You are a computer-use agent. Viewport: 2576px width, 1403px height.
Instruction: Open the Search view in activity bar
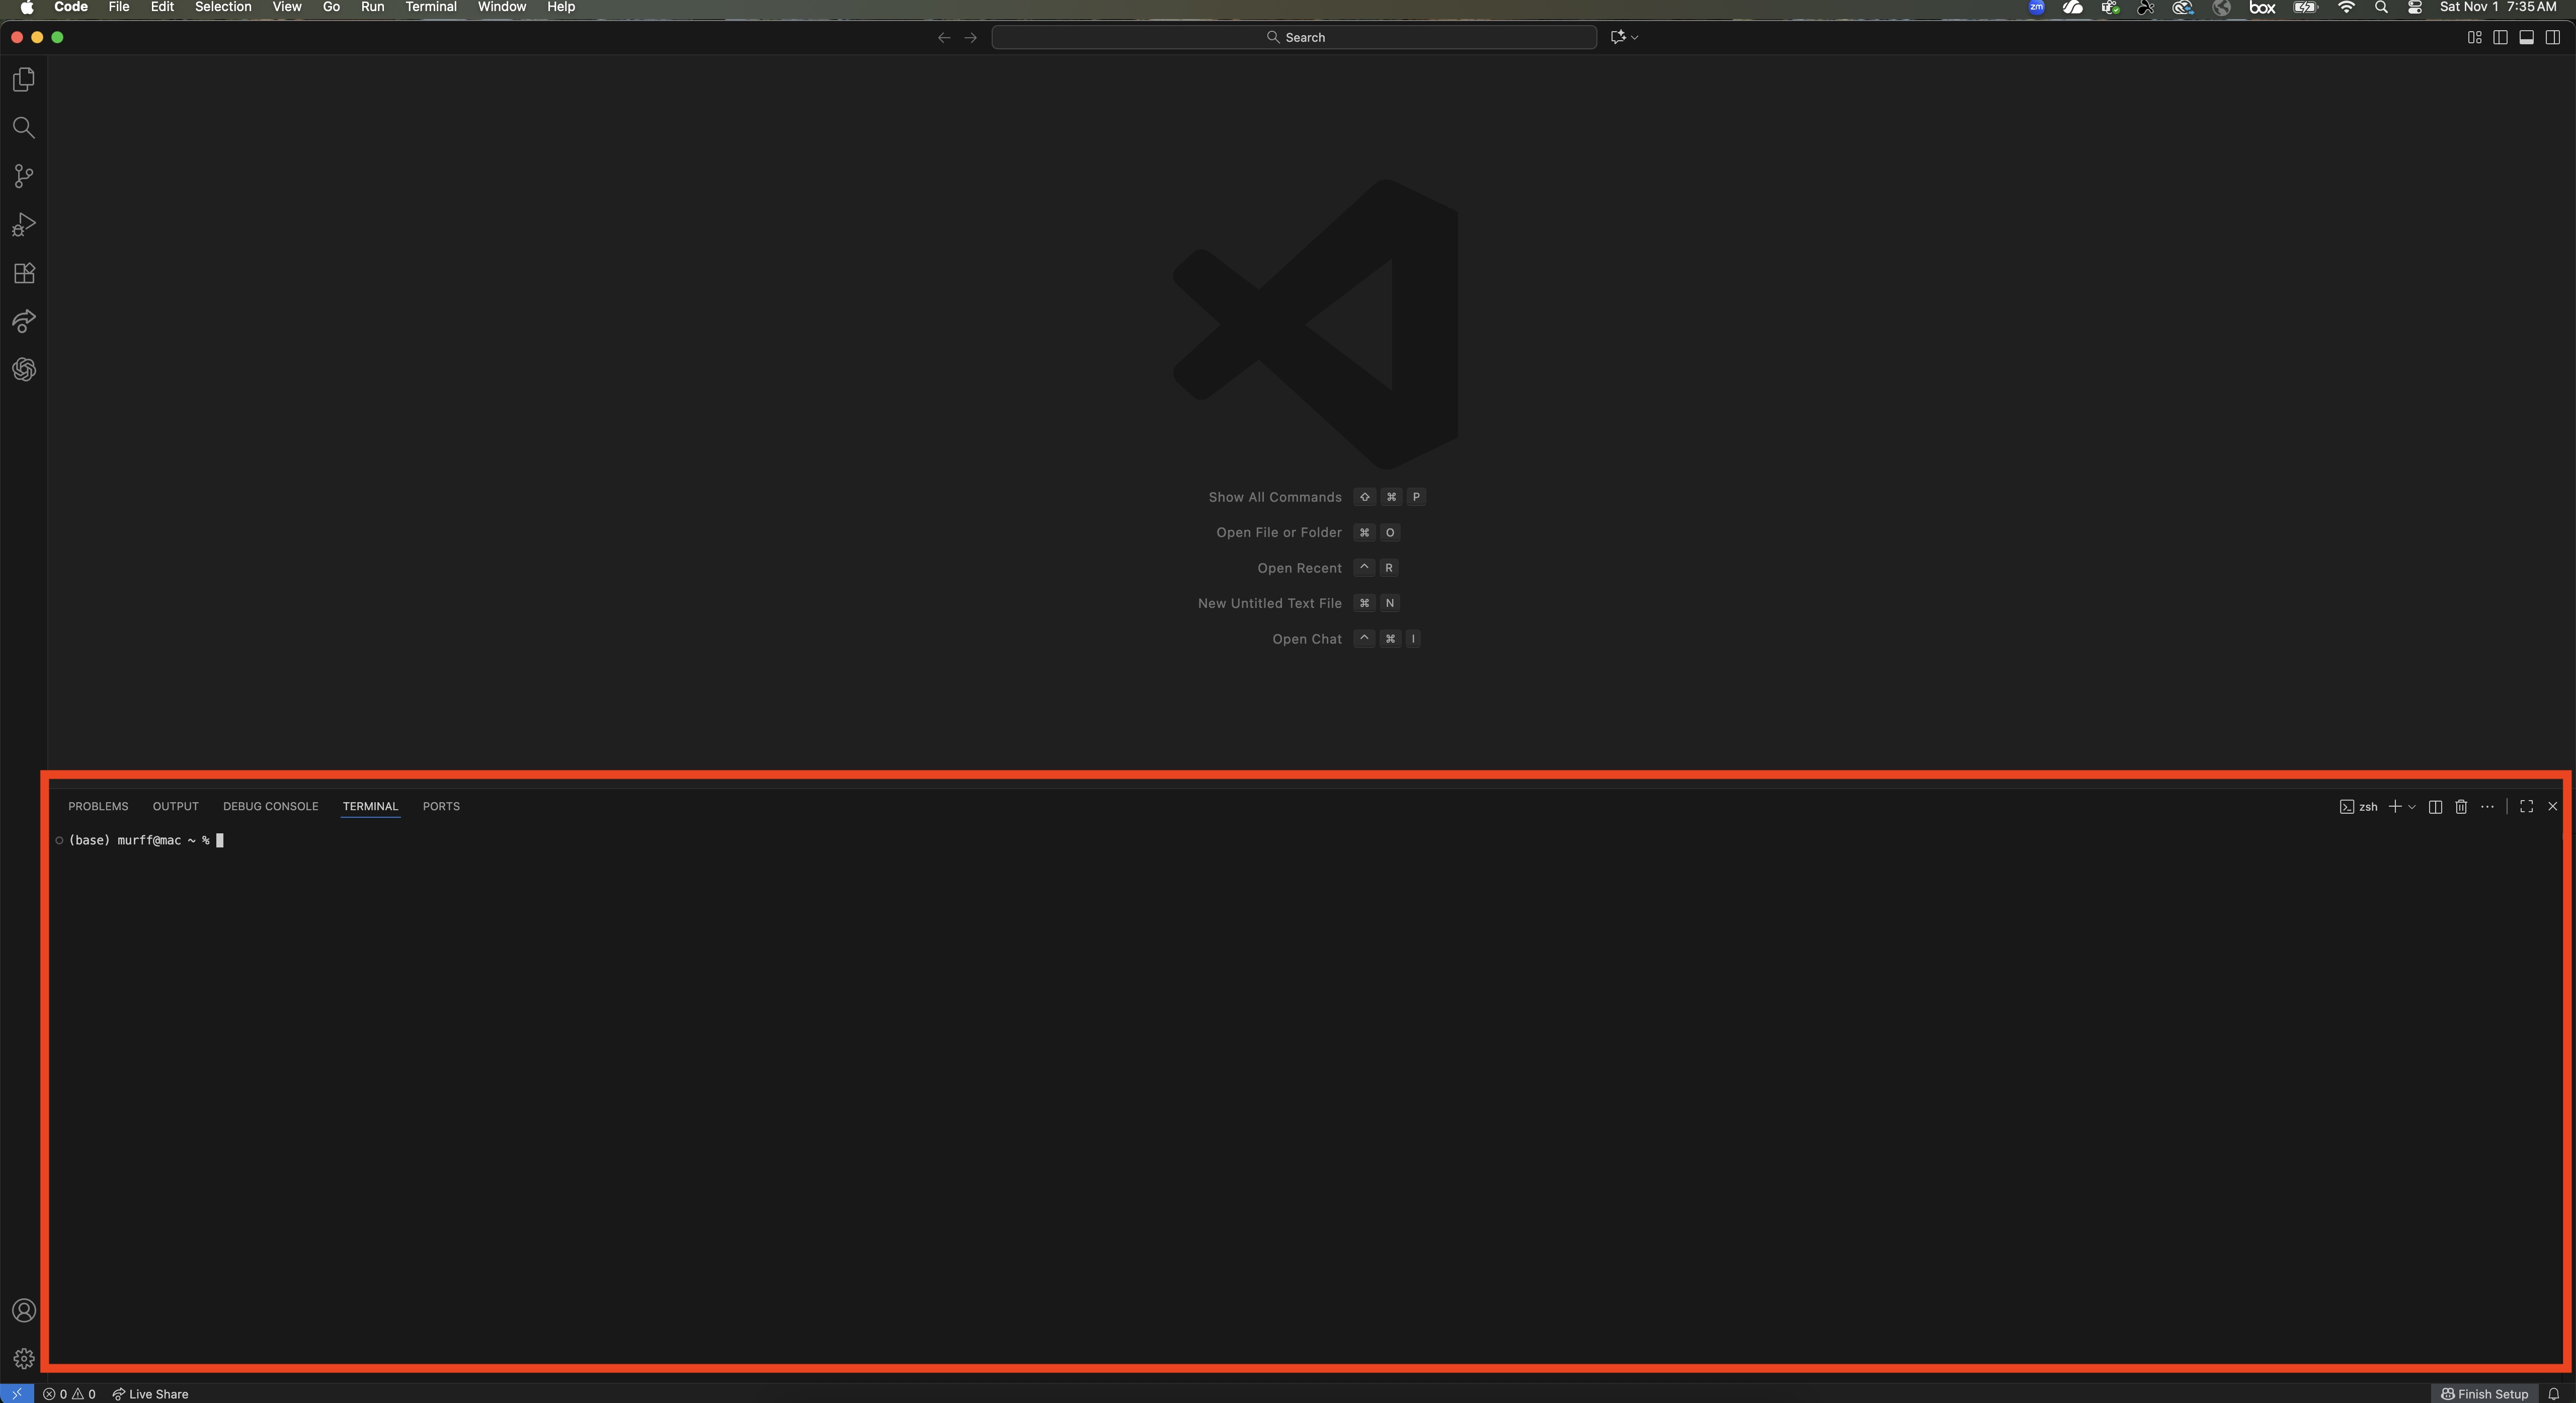point(24,128)
